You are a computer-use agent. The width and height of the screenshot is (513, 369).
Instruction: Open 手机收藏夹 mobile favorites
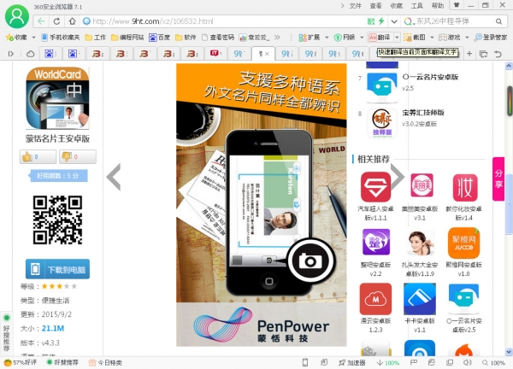60,38
